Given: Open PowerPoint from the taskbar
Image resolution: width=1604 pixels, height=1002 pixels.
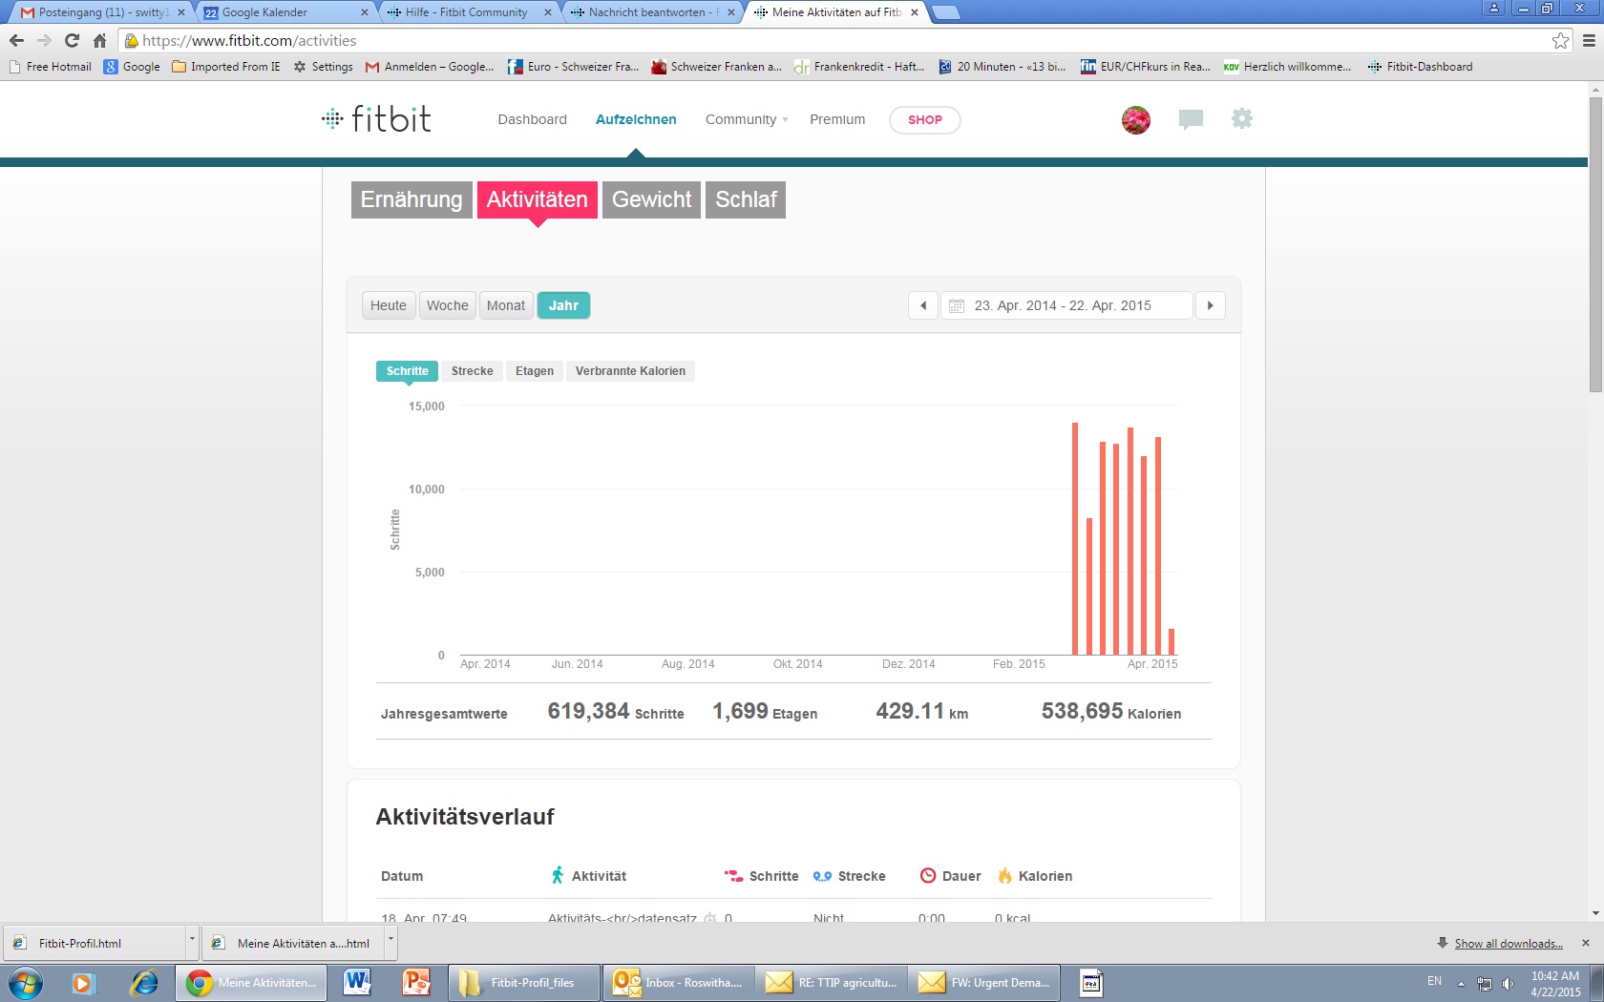Looking at the screenshot, I should point(416,982).
